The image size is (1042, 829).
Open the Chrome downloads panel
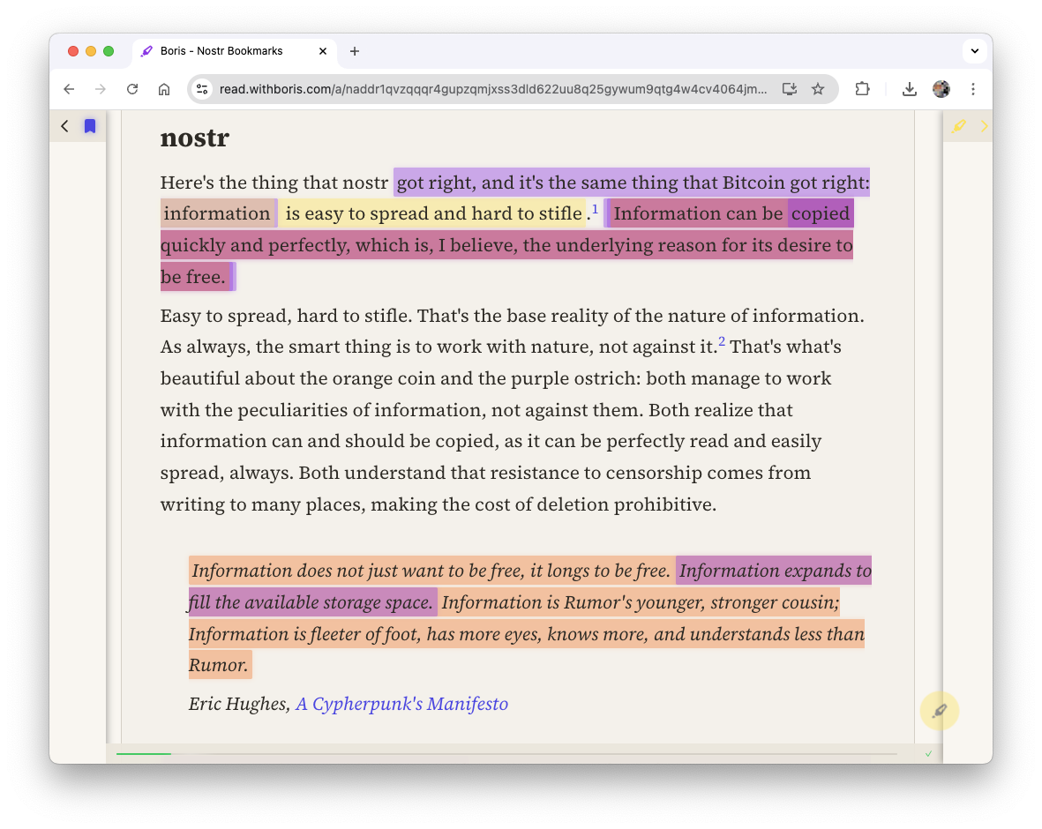[x=910, y=89]
